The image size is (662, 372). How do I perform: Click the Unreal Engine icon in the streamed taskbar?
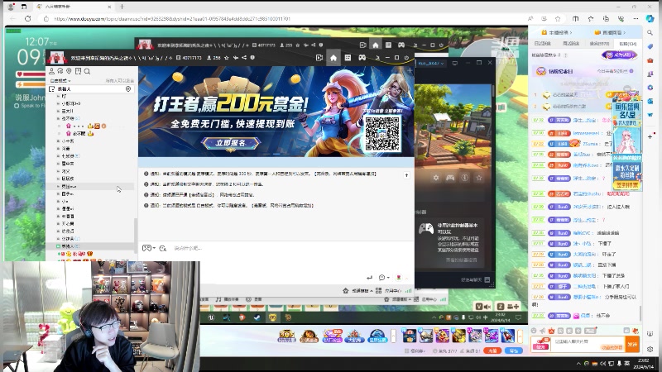click(x=211, y=317)
